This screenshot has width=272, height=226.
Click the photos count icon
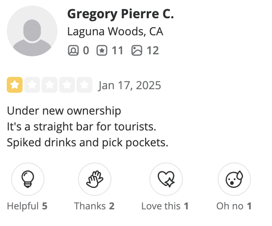pos(136,50)
